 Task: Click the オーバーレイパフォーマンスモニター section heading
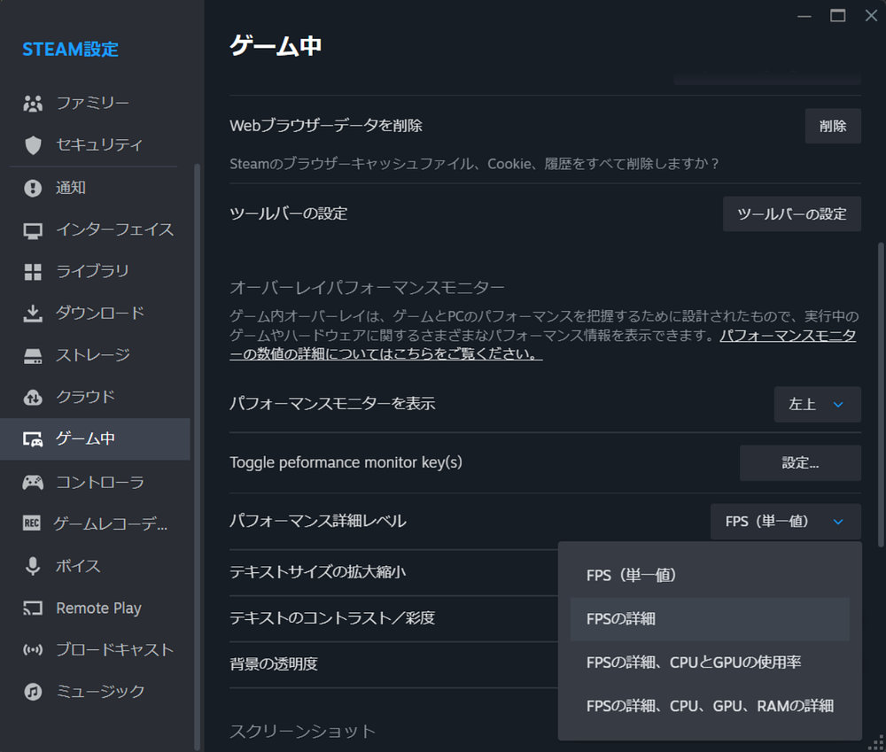(x=368, y=288)
